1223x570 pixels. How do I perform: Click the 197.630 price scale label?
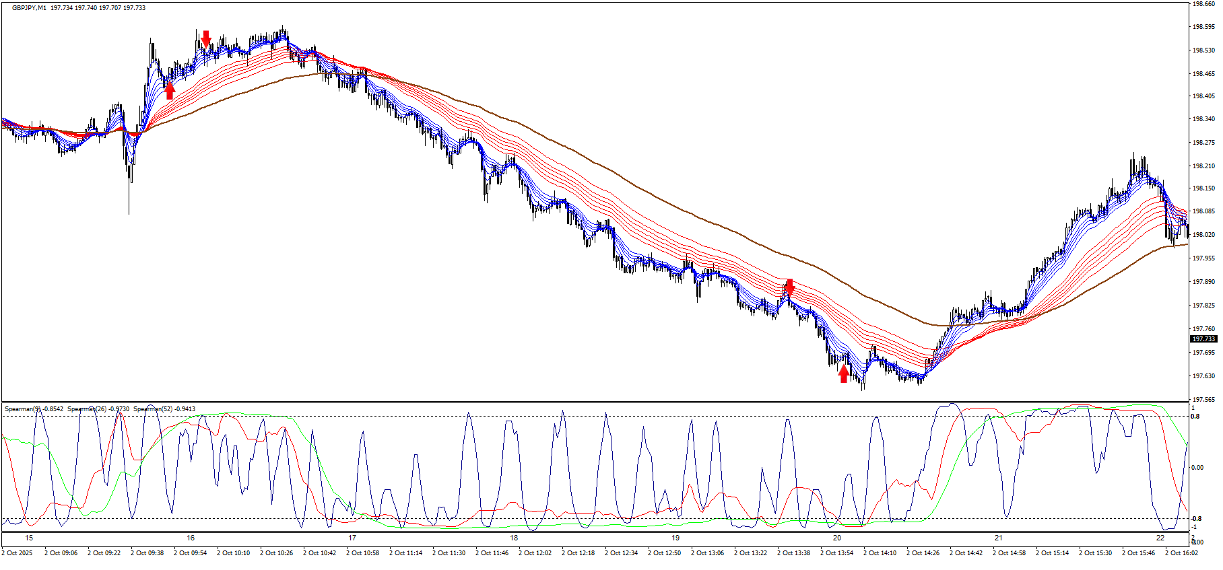point(1203,376)
